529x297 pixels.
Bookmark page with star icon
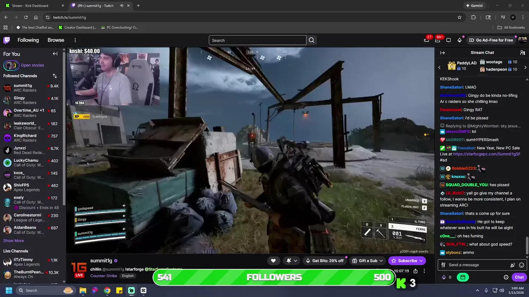(460, 17)
